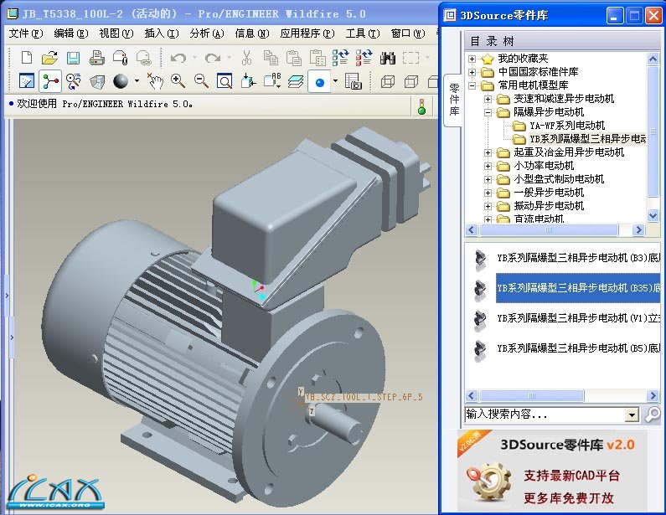Screen dimensions: 666x515
Task: Click the Zoom Out magnifier icon
Action: click(x=201, y=81)
